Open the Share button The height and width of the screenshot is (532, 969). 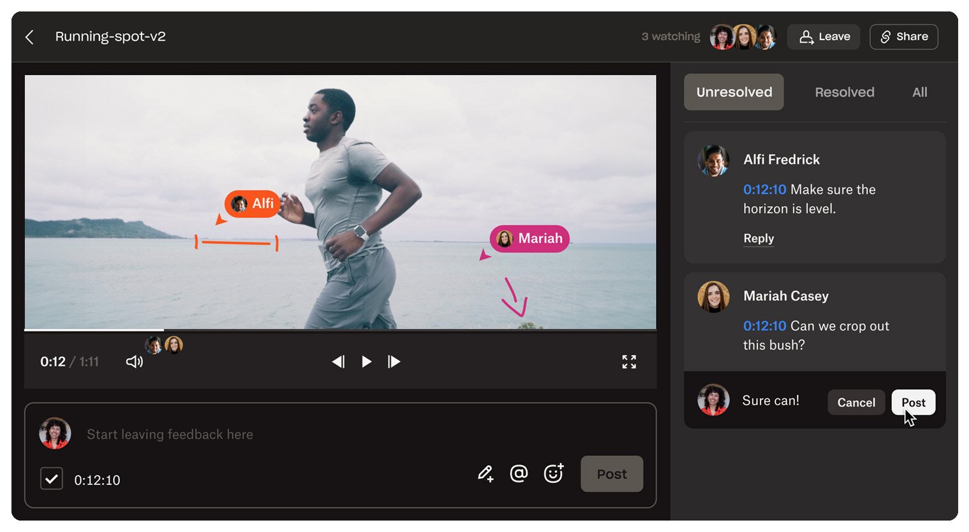pos(903,37)
